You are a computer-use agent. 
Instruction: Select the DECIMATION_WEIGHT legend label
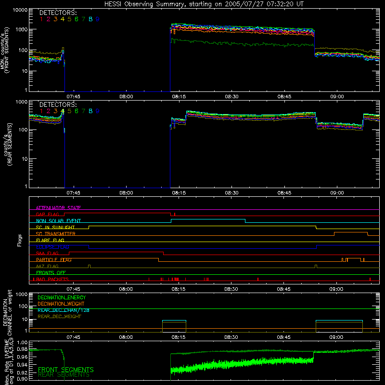tap(61, 304)
